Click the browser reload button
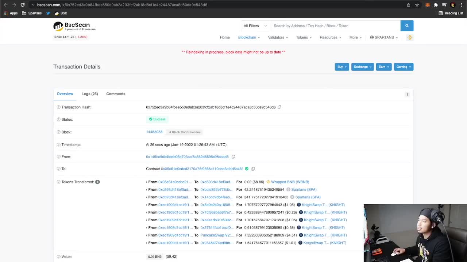467x262 pixels. coord(23,5)
